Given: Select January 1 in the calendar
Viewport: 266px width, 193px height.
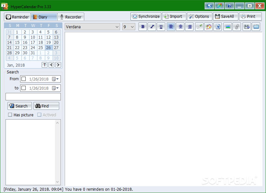Looking at the screenshot, I should pos(17,32).
